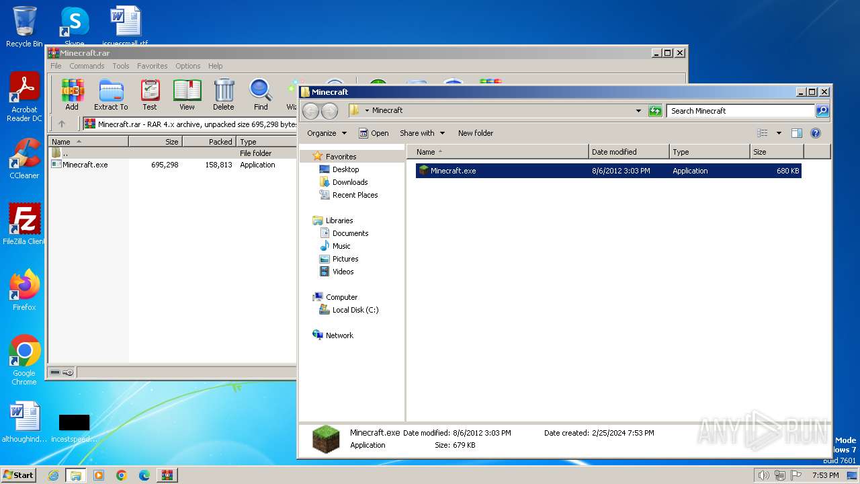Open the Commands menu in WinRAR
Viewport: 860px width, 484px height.
(x=87, y=66)
